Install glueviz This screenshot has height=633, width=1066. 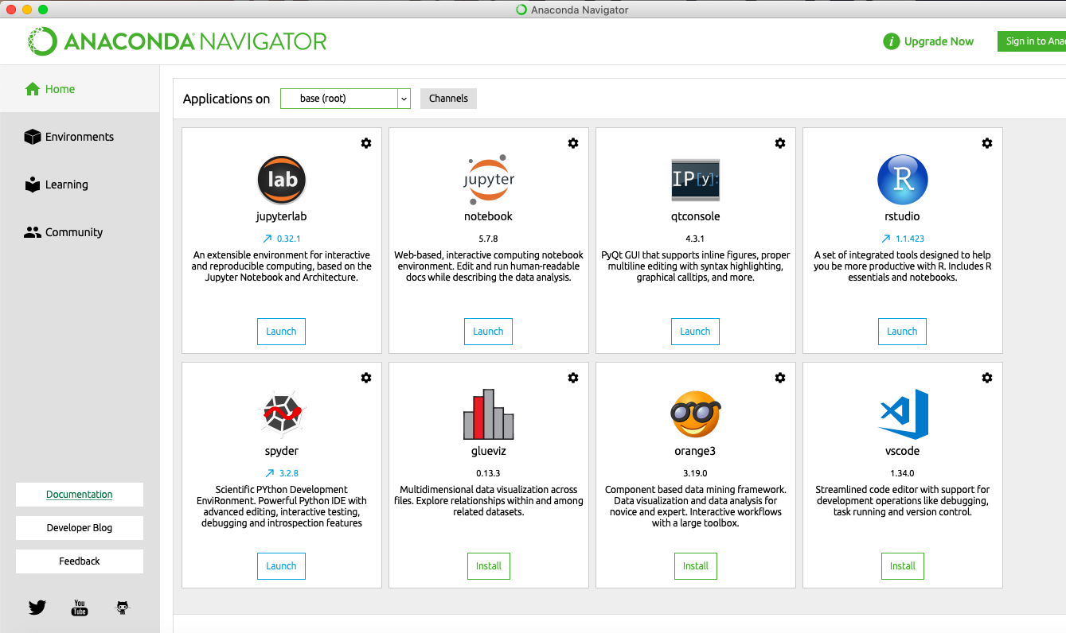pos(489,566)
